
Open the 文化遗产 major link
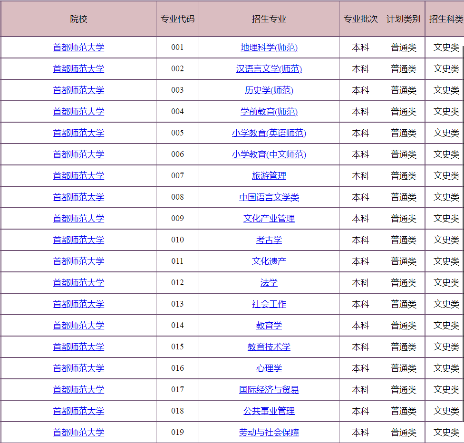(269, 261)
